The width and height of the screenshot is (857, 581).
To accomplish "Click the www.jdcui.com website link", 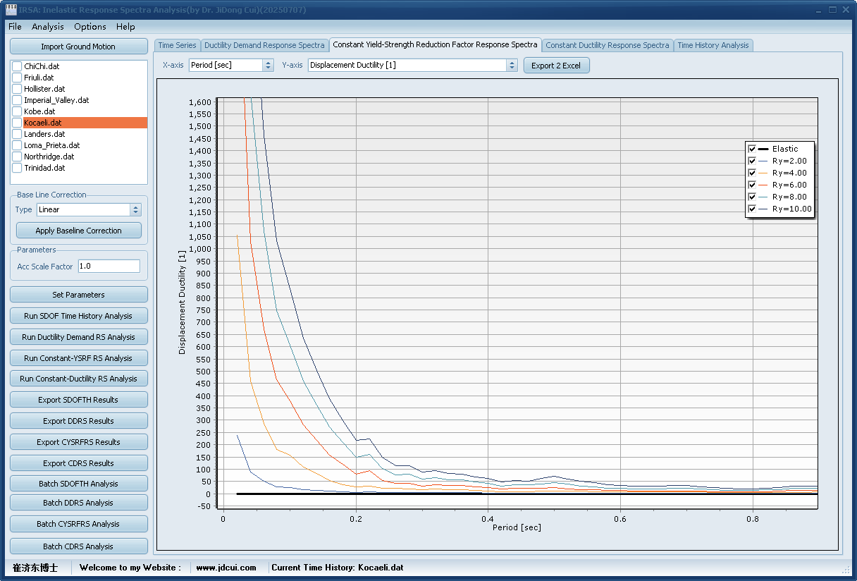I will tap(226, 568).
